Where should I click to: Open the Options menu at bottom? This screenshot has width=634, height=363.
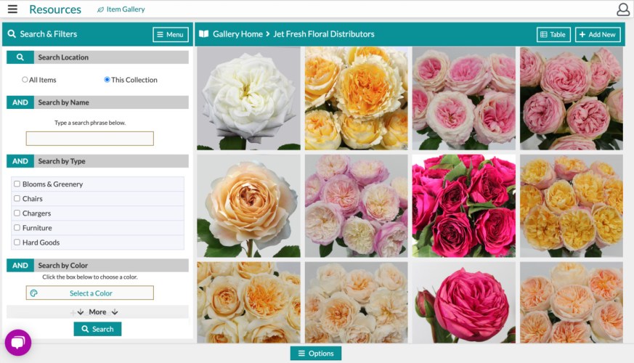pos(315,354)
